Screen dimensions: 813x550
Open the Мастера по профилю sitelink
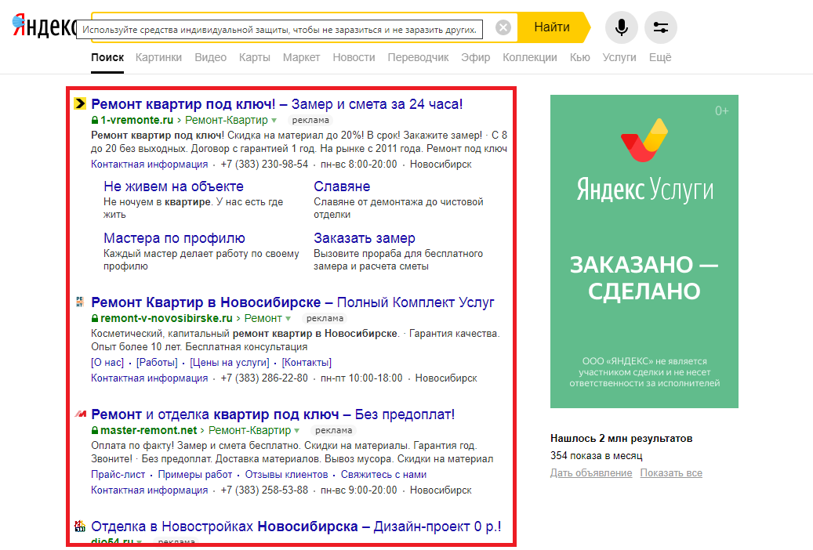click(x=174, y=238)
